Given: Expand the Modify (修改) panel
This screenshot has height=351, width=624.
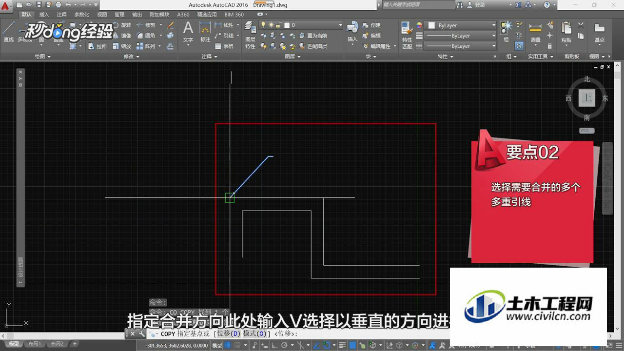Looking at the screenshot, I should pos(132,57).
